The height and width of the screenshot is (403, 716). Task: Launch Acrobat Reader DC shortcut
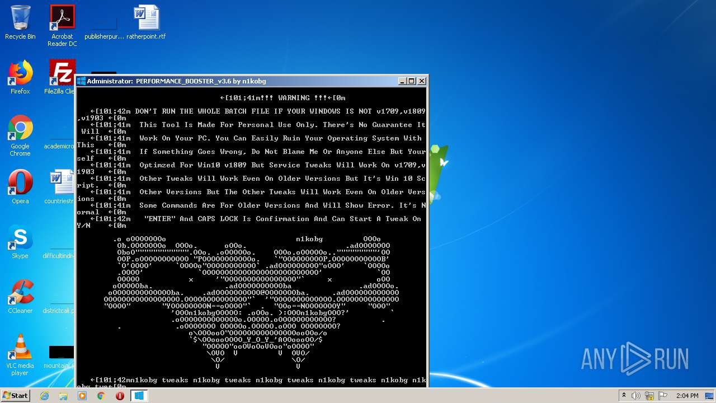(x=62, y=26)
